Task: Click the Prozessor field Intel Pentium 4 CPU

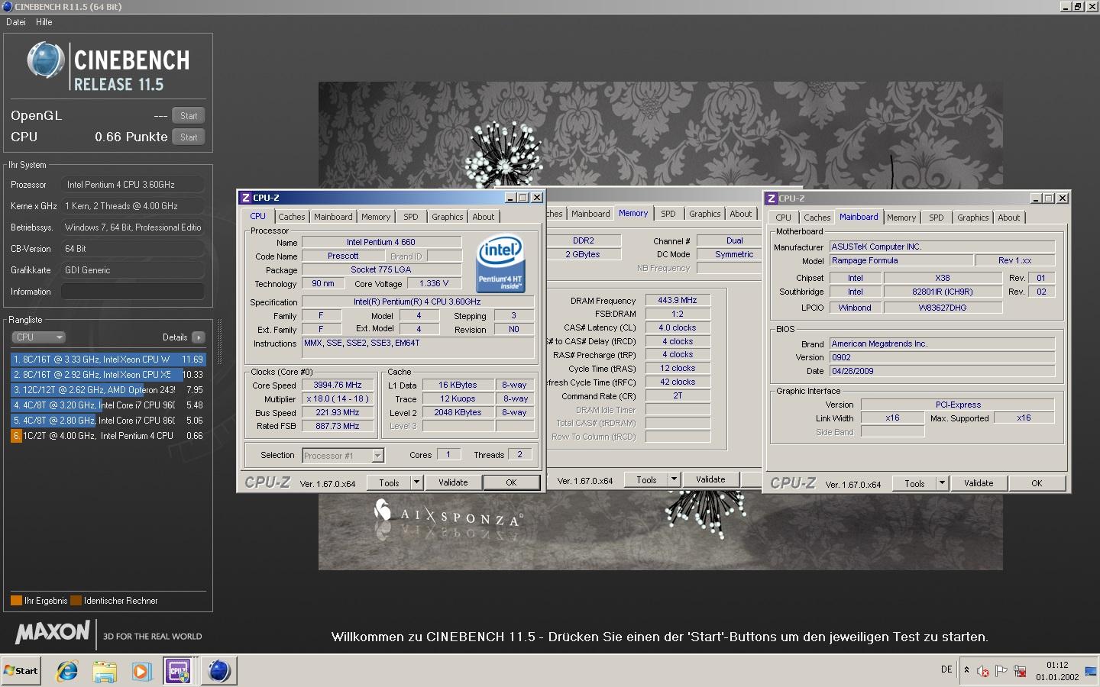Action: [133, 185]
